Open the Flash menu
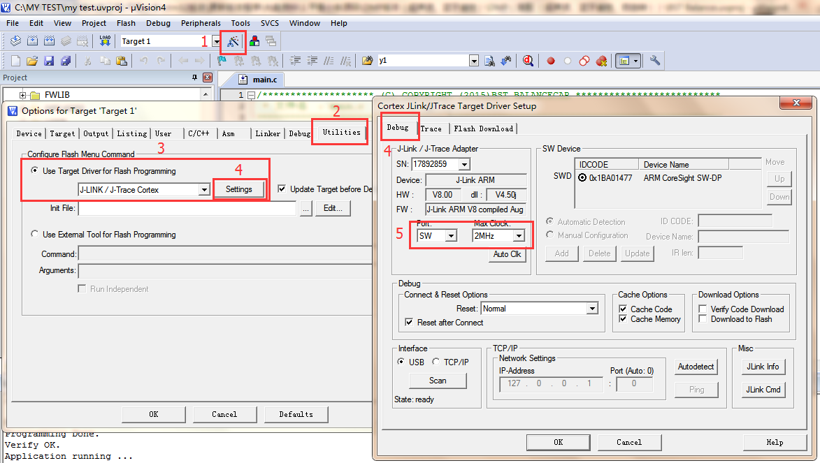 pyautogui.click(x=126, y=23)
